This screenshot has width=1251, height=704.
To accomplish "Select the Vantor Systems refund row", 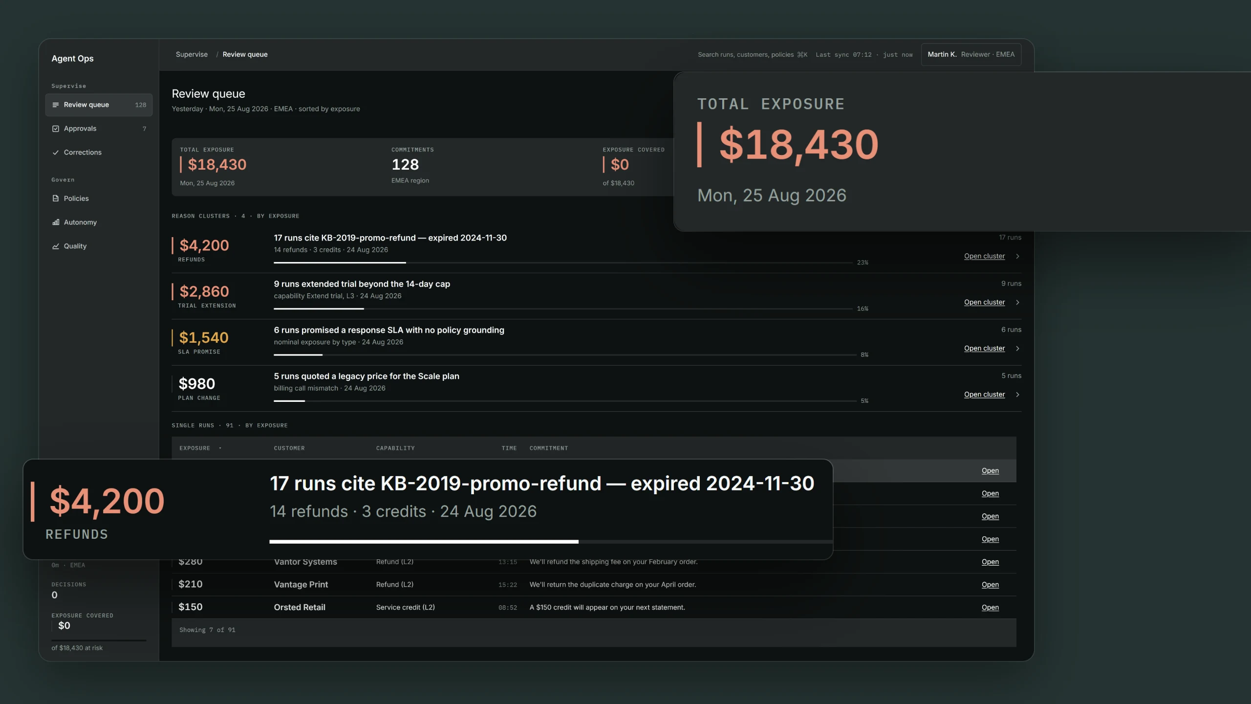I will pyautogui.click(x=594, y=562).
